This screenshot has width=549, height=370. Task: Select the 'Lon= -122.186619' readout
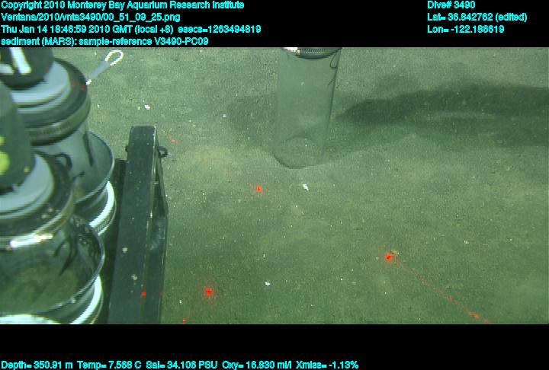pyautogui.click(x=465, y=29)
